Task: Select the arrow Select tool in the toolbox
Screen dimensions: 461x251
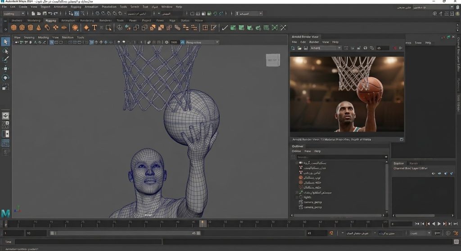Action: click(x=5, y=42)
